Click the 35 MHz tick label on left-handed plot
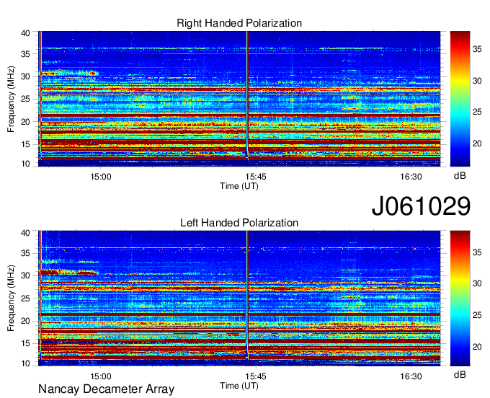The image size is (490, 398). 25,253
